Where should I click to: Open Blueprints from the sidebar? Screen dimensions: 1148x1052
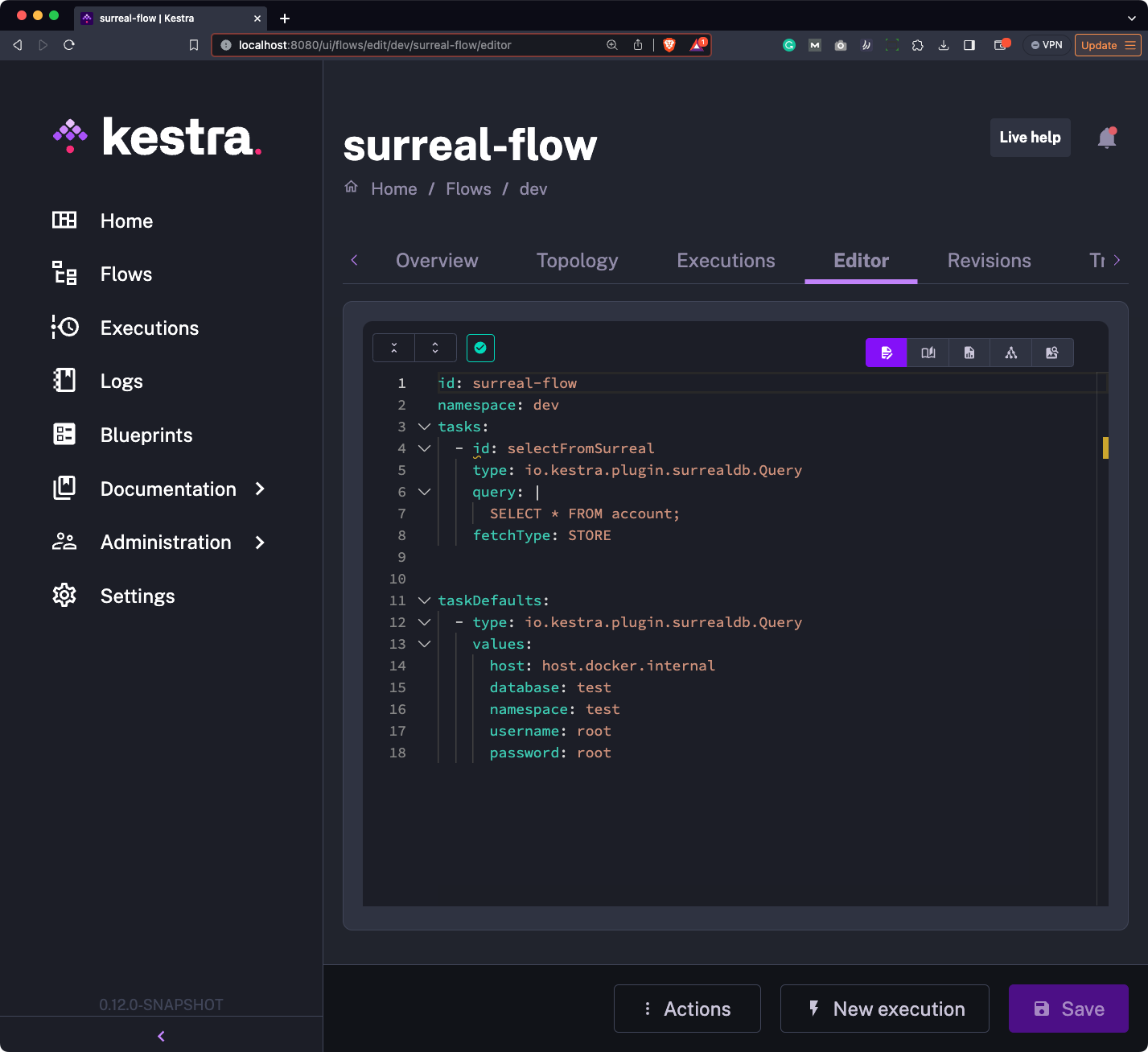[146, 435]
